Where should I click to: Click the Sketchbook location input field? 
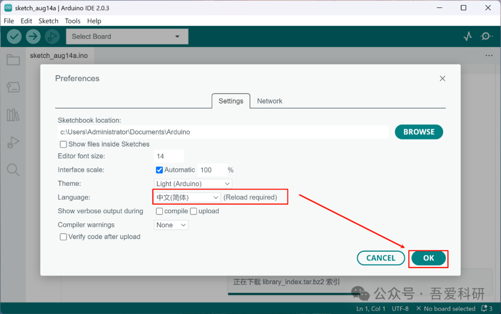pos(223,132)
